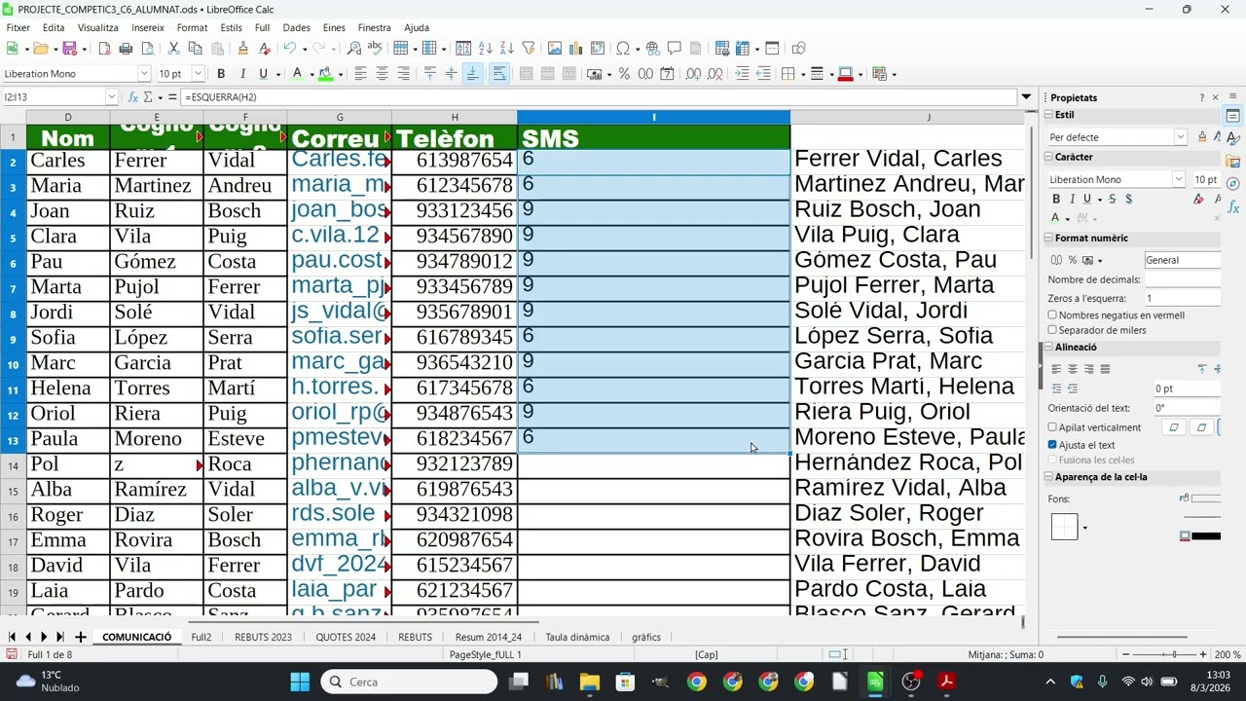Screen dimensions: 1246x701
Task: Toggle Strikethrough in sidebar Caràcter section
Action: pos(1113,199)
